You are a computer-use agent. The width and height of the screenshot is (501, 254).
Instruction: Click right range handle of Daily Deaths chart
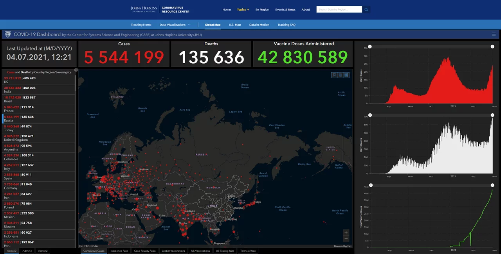click(492, 115)
